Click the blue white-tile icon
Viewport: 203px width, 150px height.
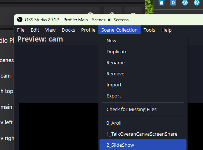point(162,3)
